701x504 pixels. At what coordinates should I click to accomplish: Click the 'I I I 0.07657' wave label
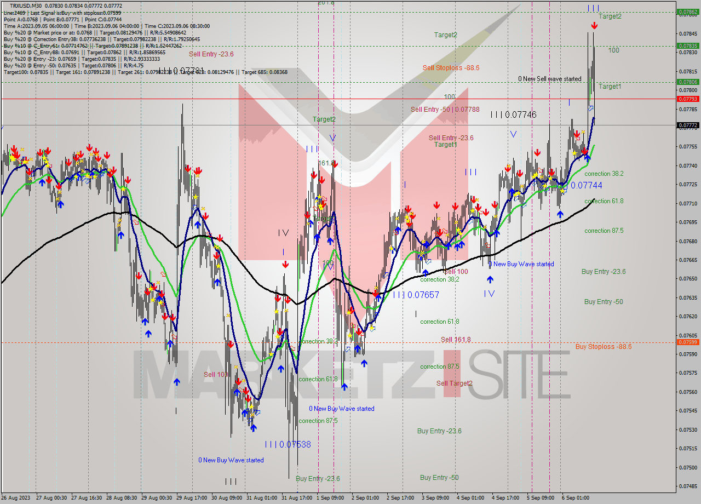point(416,295)
